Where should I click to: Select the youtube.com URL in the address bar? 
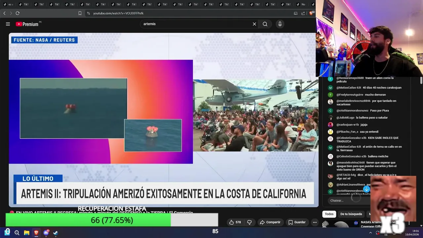click(118, 13)
